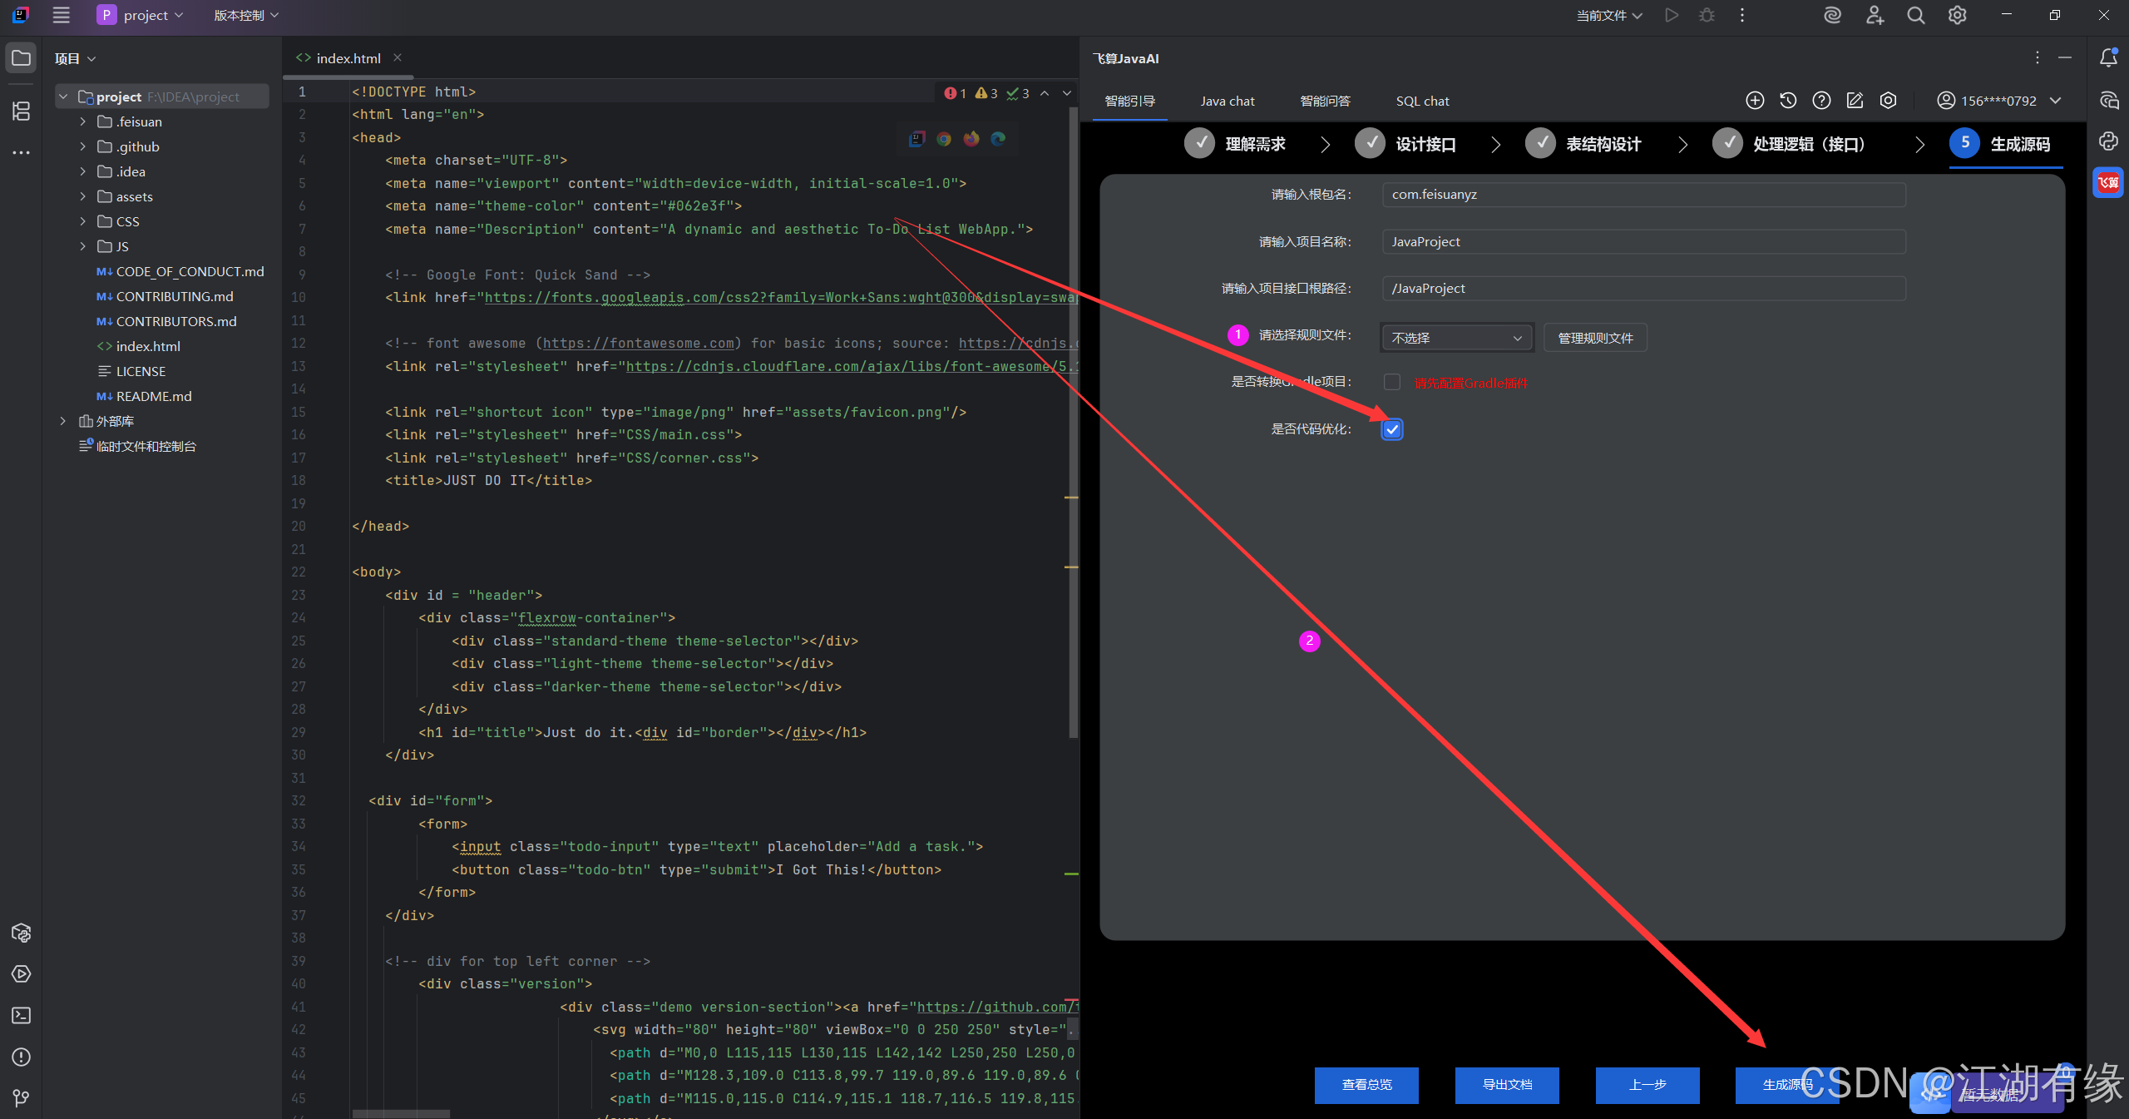The image size is (2129, 1119).
Task: Click the Debug bug icon
Action: click(1707, 15)
